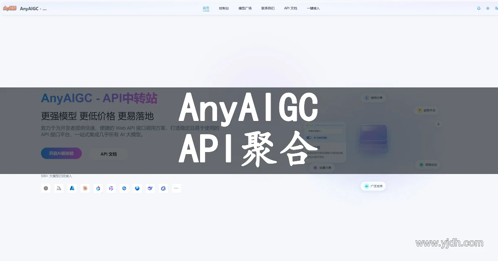This screenshot has height=261, width=498.
Task: Click the blue ring-shaped model icon
Action: 163,188
